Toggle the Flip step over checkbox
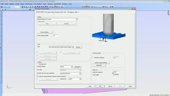 (38, 64)
